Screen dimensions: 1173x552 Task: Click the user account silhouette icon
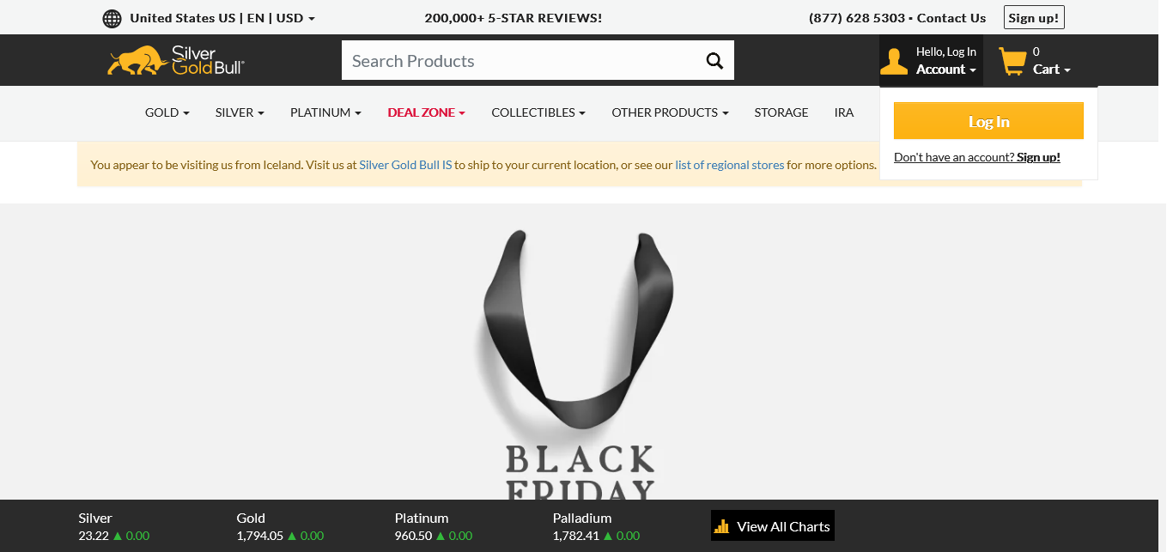click(x=894, y=61)
